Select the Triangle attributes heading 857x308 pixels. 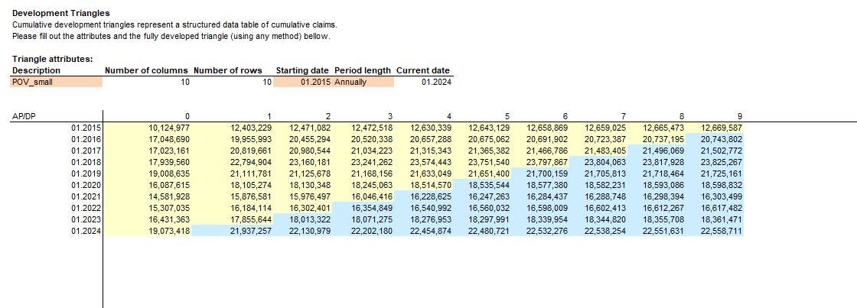[52, 59]
